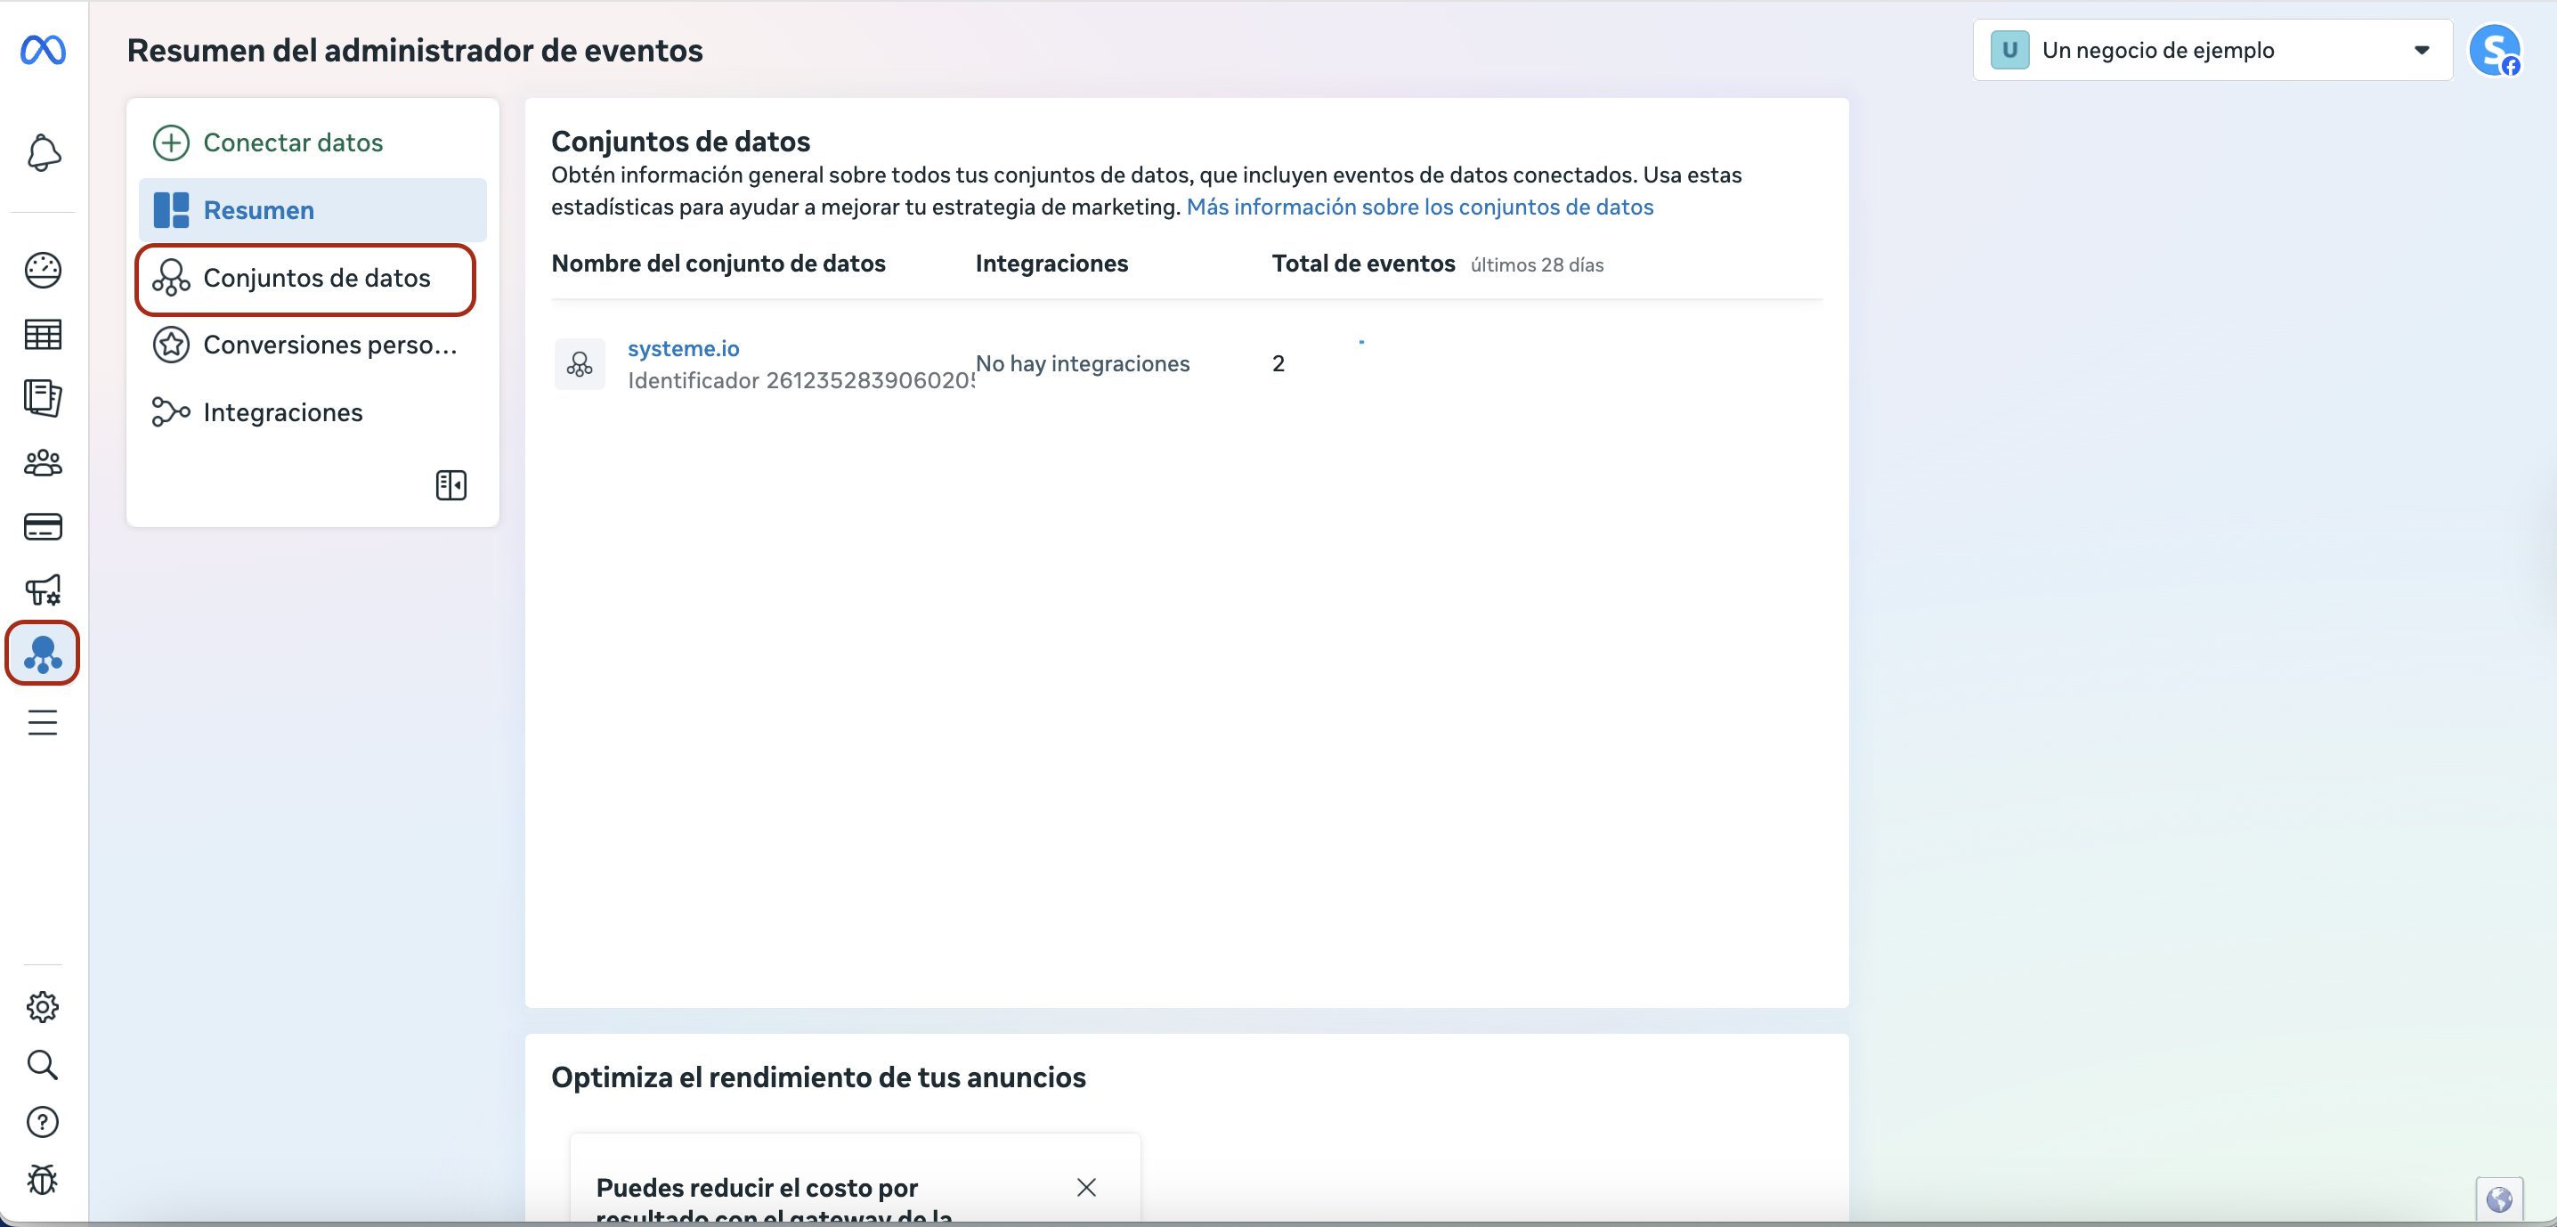This screenshot has width=2557, height=1227.
Task: Open notifications bell icon
Action: [43, 153]
